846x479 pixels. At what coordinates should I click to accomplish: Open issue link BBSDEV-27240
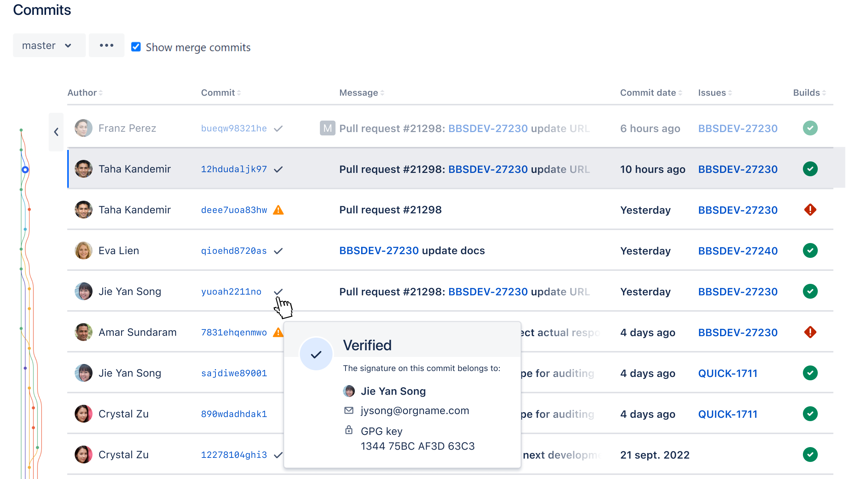pyautogui.click(x=738, y=251)
